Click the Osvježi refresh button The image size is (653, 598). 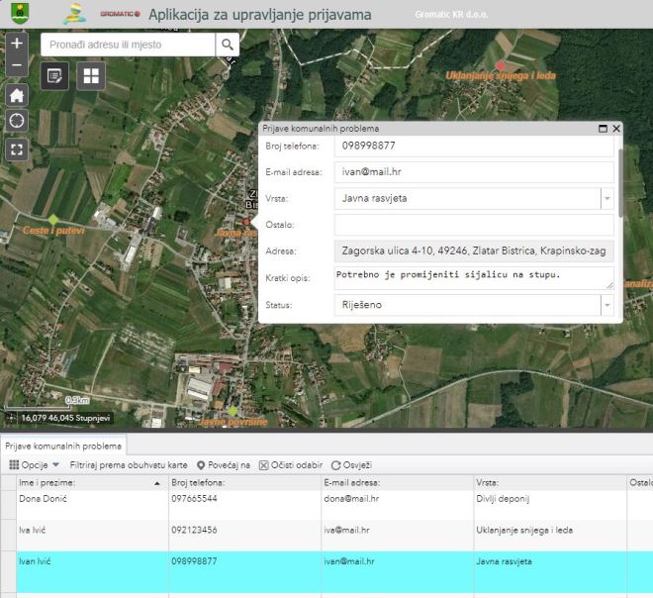click(351, 464)
